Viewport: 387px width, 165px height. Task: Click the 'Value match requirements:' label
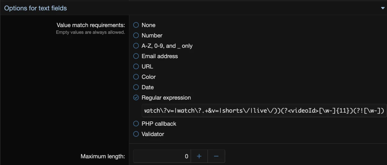[x=91, y=25]
